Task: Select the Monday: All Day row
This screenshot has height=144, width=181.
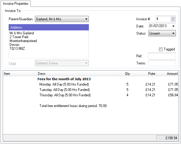Action: pos(91,84)
